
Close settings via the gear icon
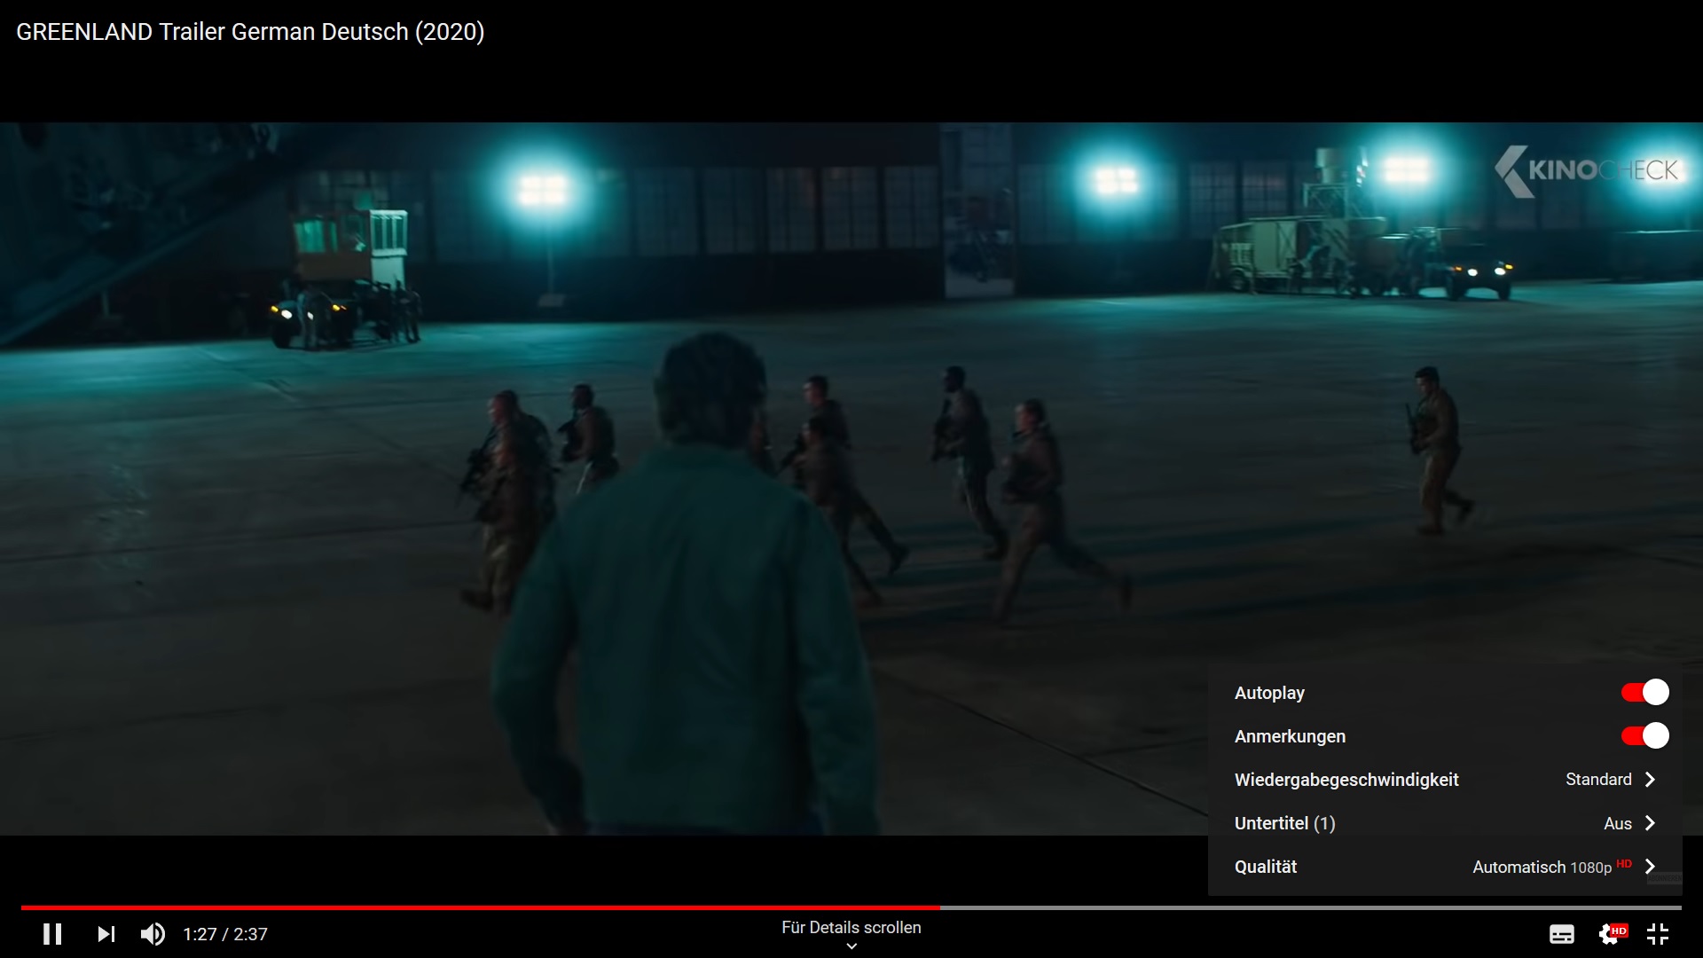click(x=1610, y=934)
